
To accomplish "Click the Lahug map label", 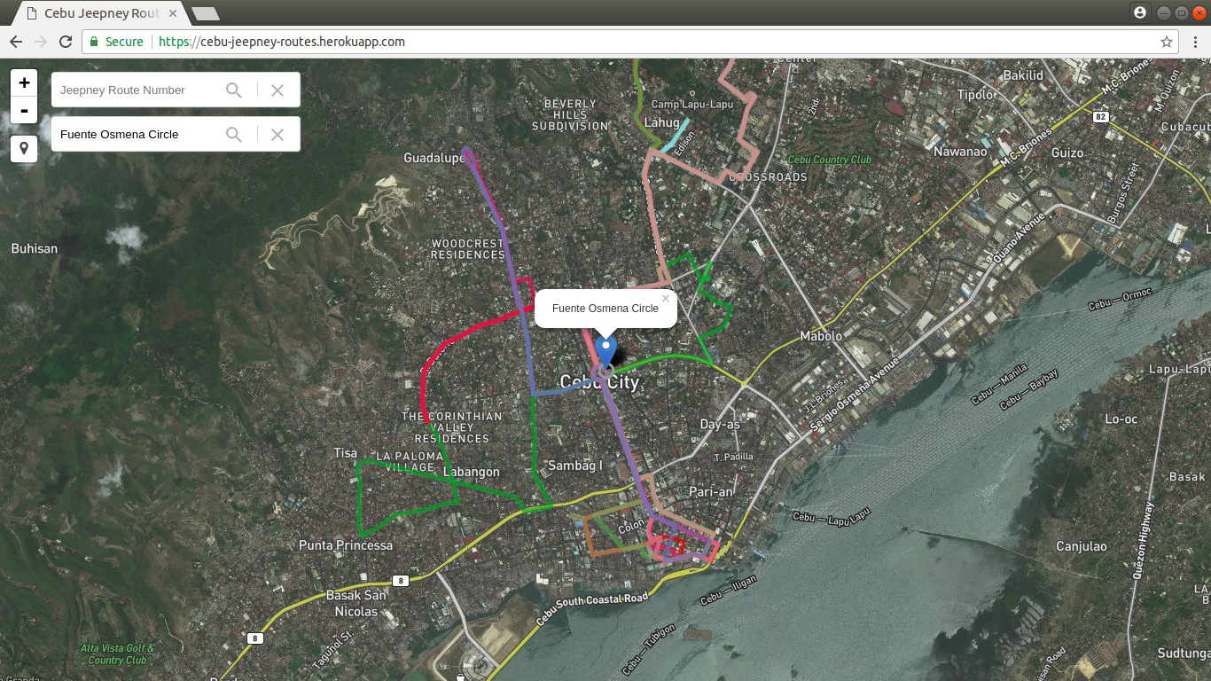I will coord(661,122).
